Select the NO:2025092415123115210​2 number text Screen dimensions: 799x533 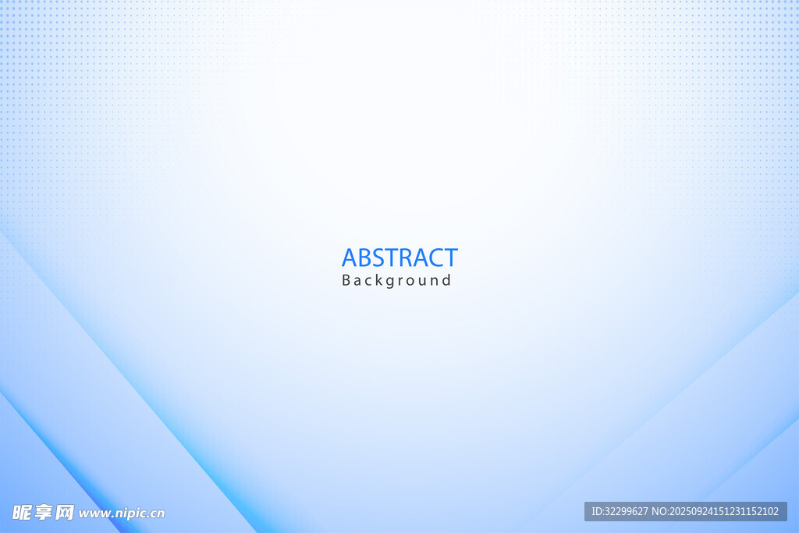click(716, 511)
